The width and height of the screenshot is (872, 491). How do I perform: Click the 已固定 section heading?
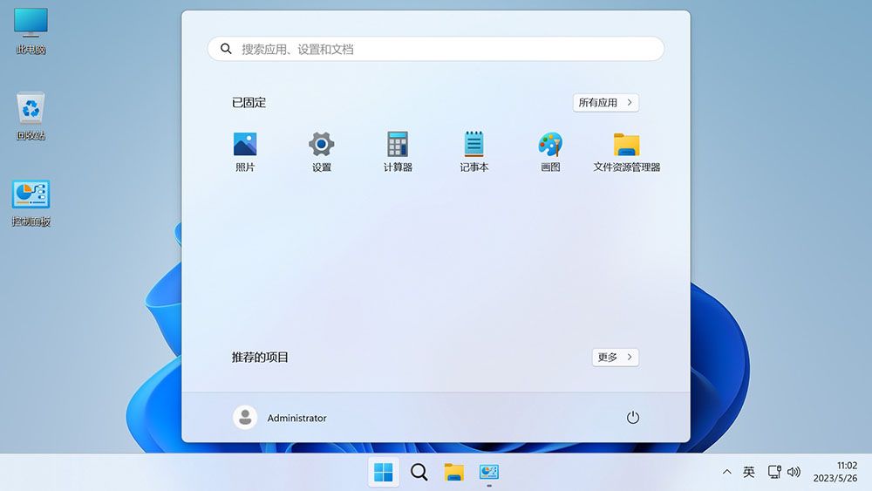pyautogui.click(x=249, y=102)
